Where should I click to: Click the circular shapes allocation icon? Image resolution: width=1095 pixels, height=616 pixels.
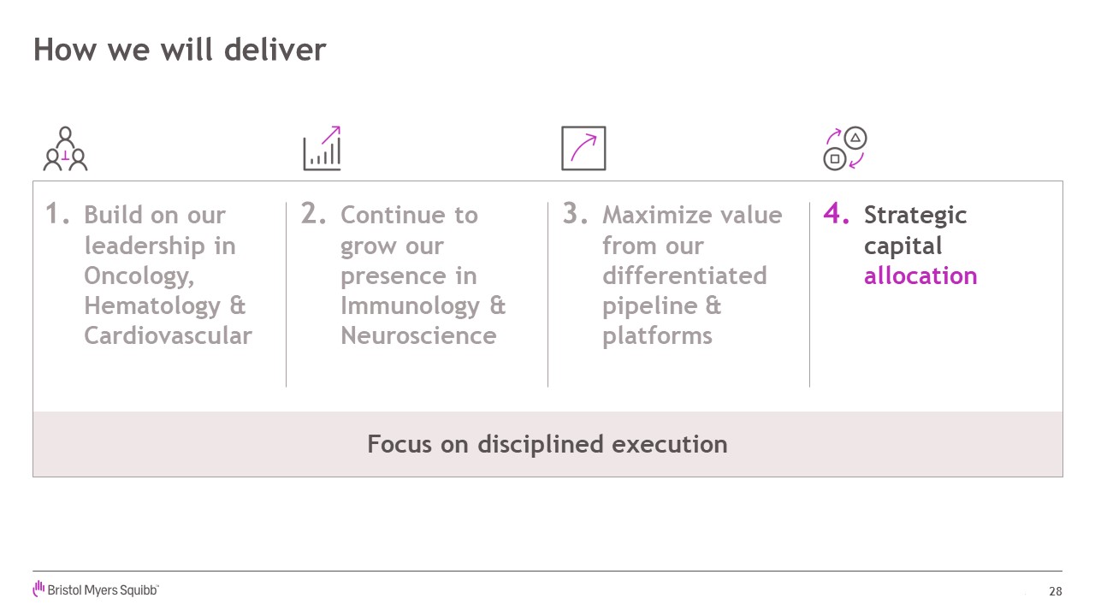pyautogui.click(x=845, y=149)
